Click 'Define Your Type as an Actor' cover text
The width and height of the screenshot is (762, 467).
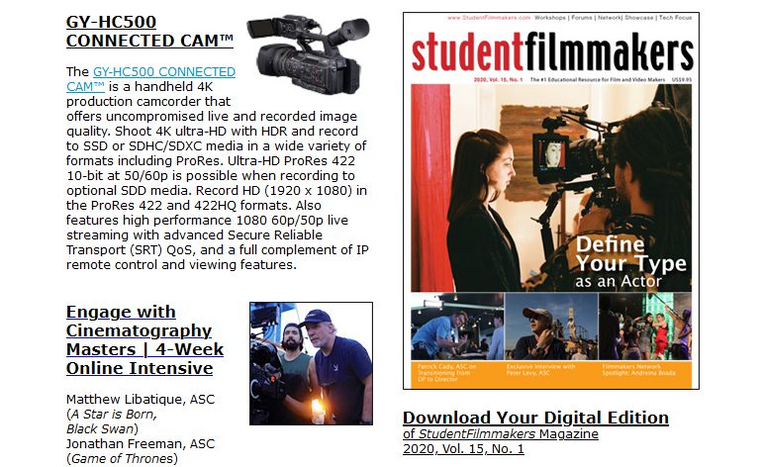coord(630,262)
